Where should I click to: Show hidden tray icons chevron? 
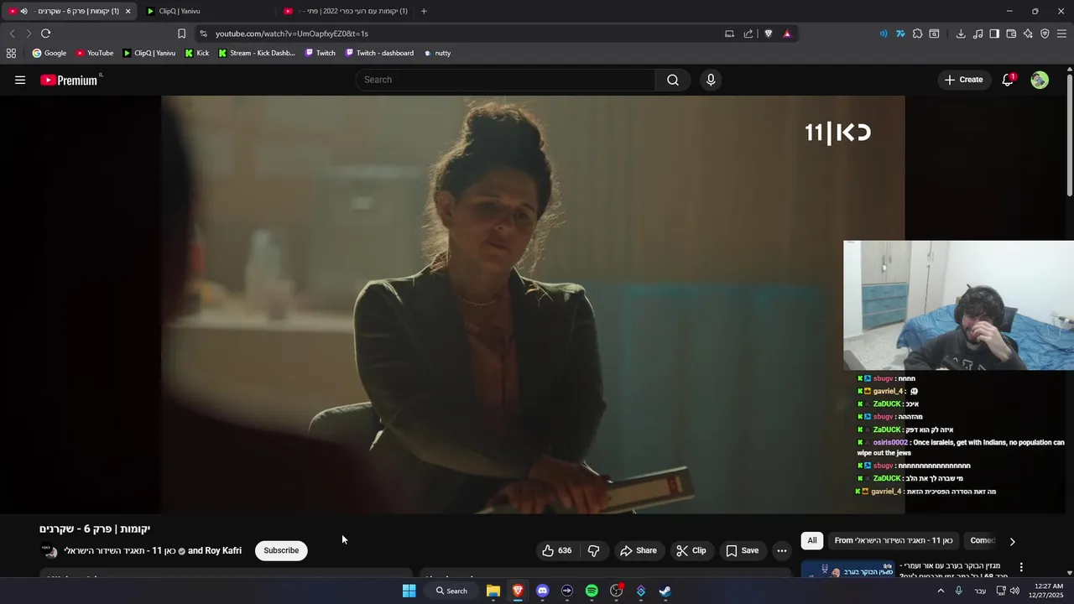tap(941, 591)
